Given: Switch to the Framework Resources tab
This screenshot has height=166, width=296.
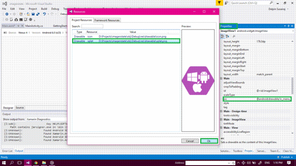Looking at the screenshot, I should point(107,20).
